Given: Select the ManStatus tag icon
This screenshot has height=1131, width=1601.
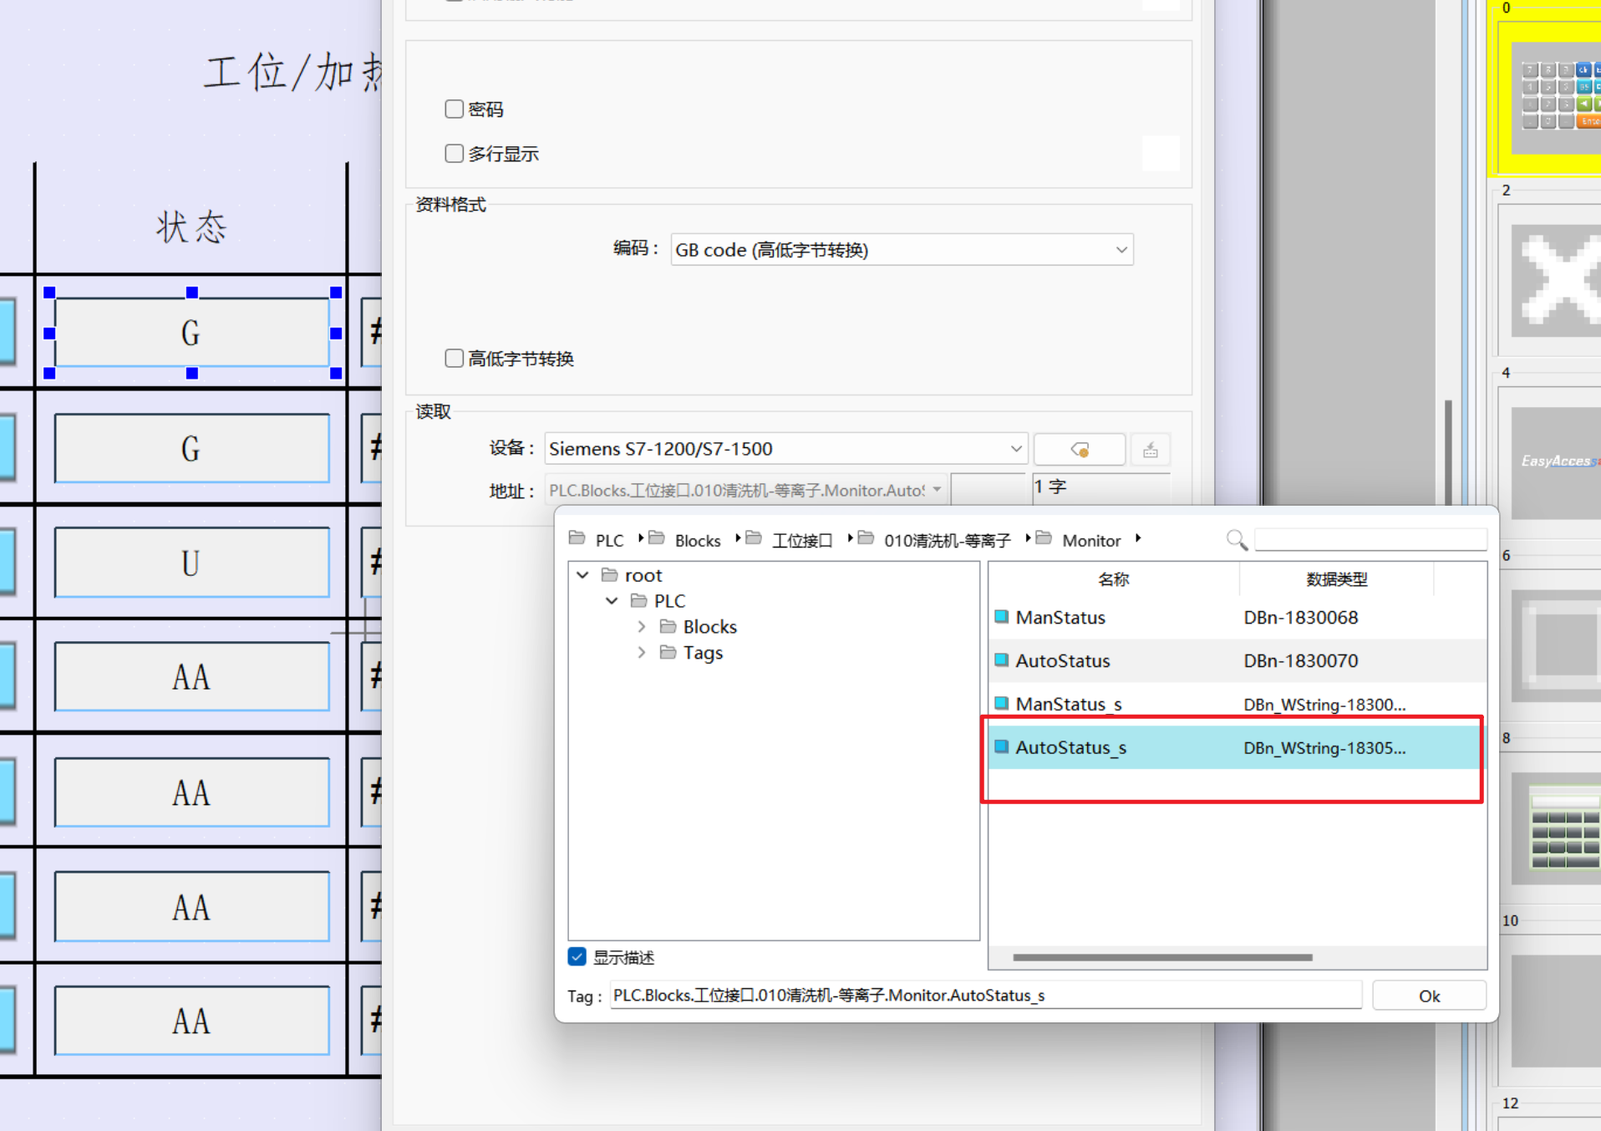Looking at the screenshot, I should tap(1001, 618).
